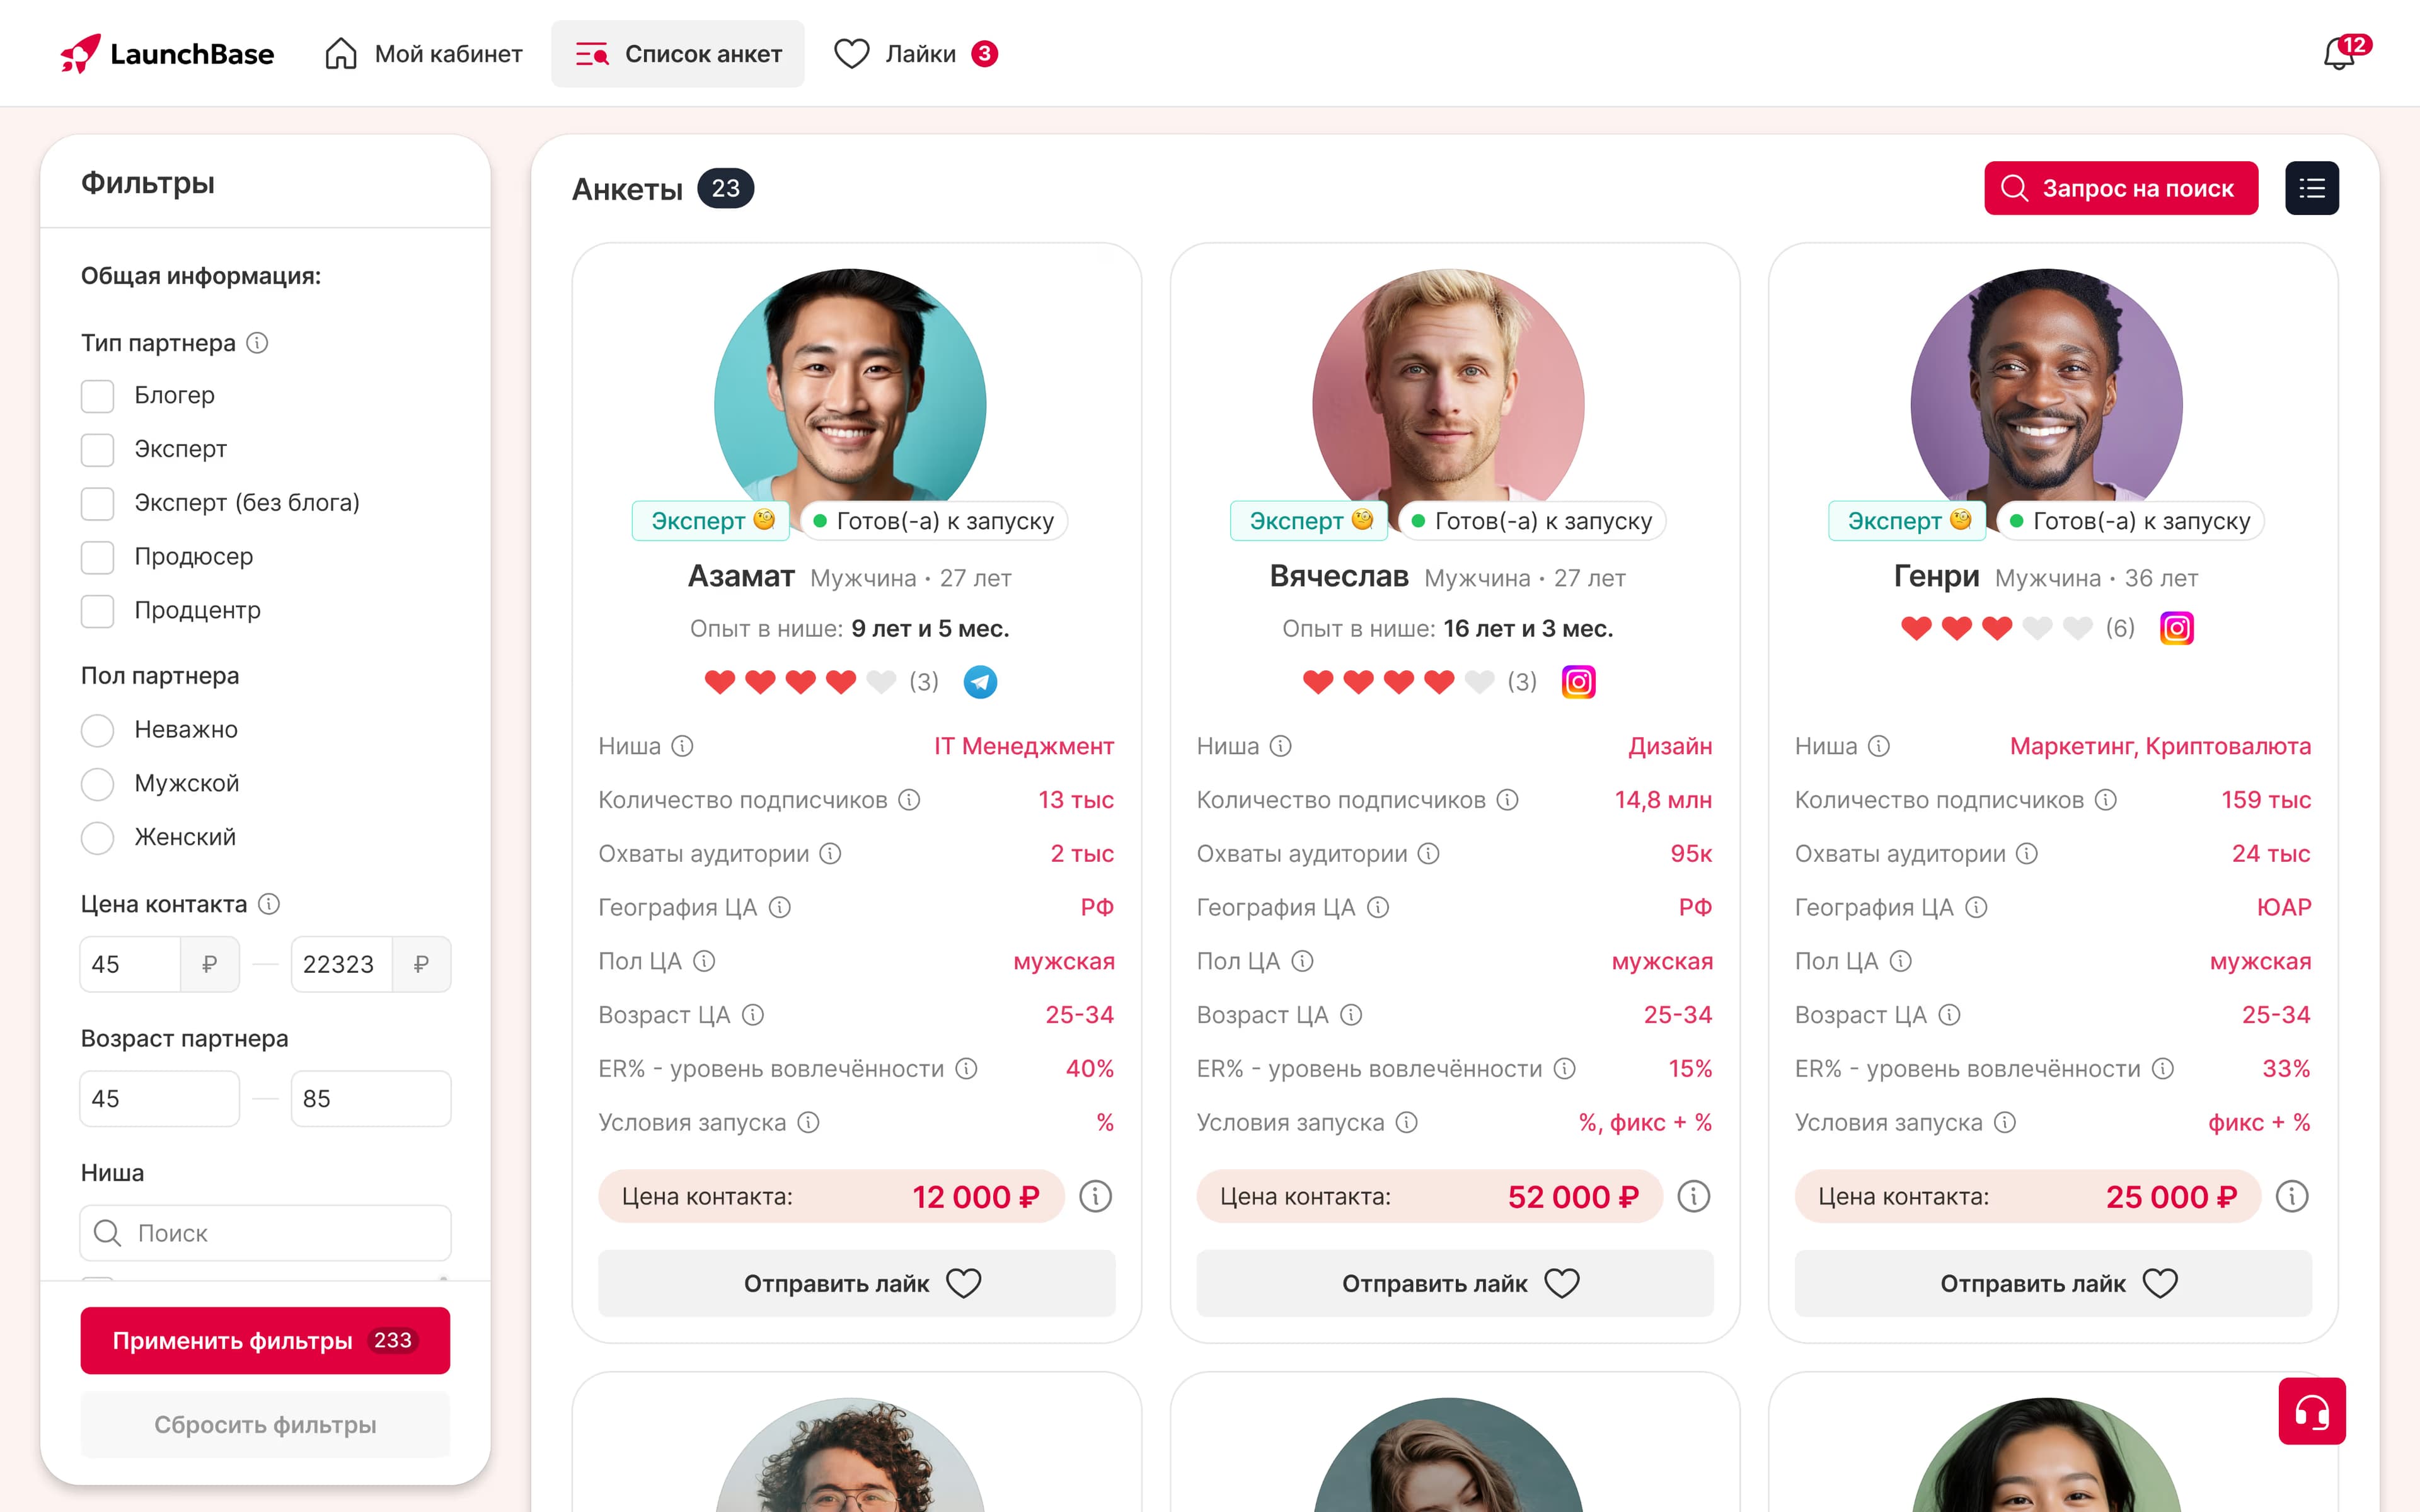Click the headset support chat icon
Viewport: 2420px width, 1512px height.
(x=2311, y=1410)
